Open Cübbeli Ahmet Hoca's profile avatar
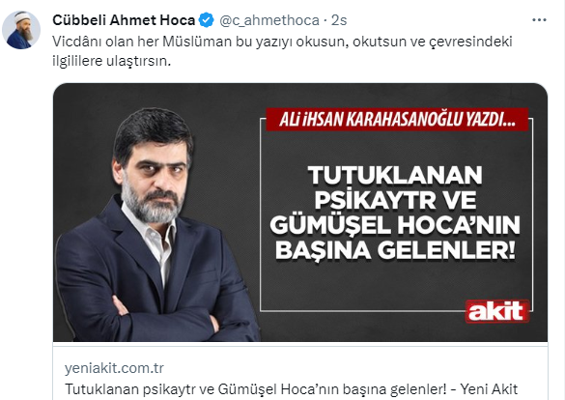The width and height of the screenshot is (565, 400). click(x=21, y=30)
